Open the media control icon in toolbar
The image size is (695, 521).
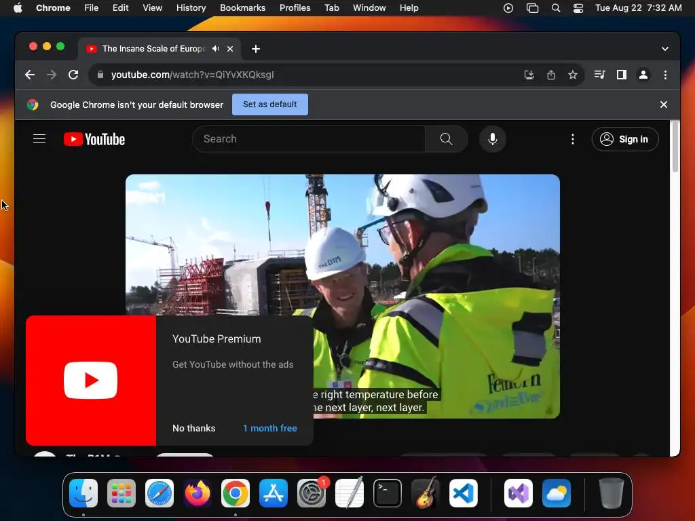click(x=600, y=75)
